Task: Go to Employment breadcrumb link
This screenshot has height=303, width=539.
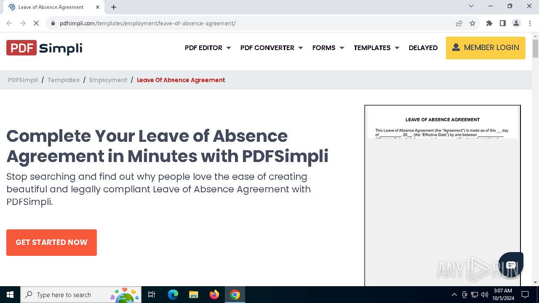Action: 108,80
